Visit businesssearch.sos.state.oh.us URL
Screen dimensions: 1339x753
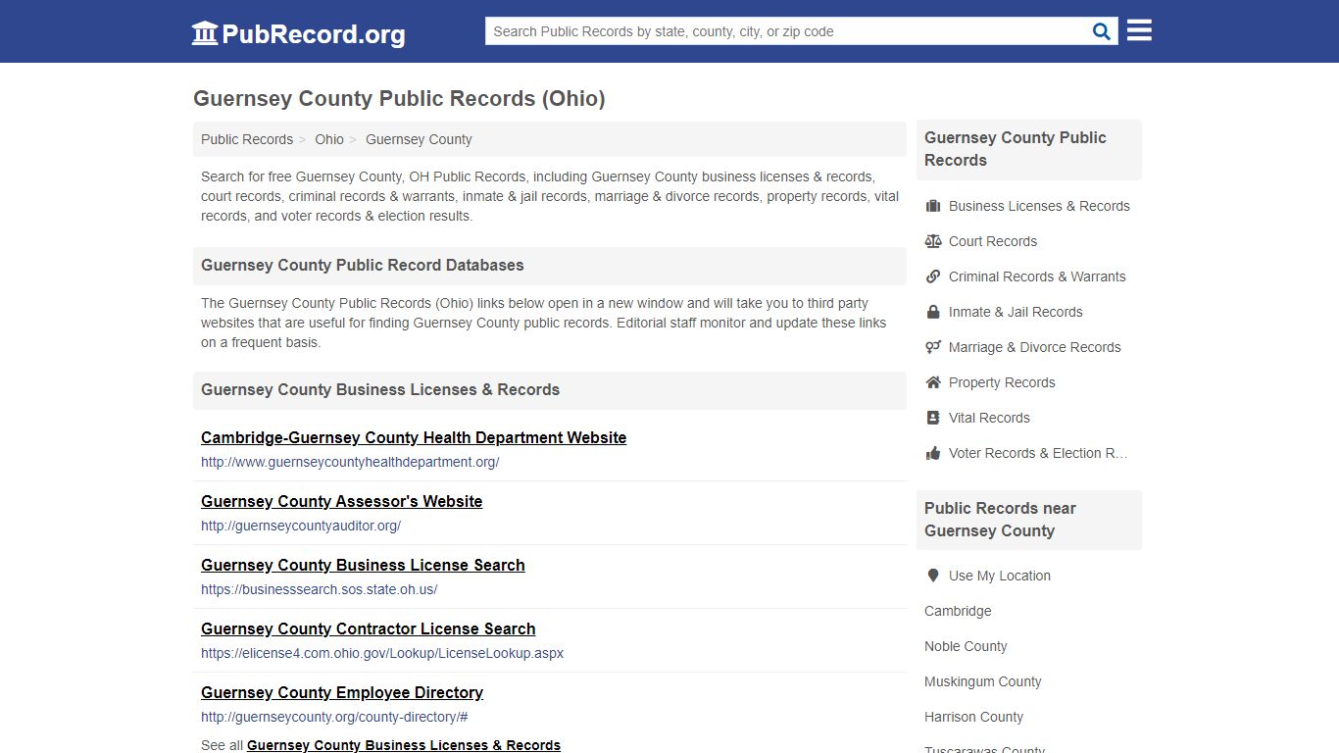coord(320,589)
